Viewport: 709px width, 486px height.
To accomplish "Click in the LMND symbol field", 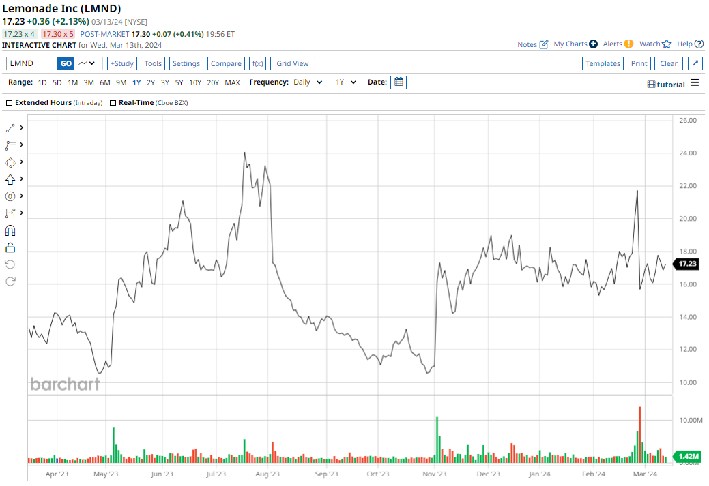I will (31, 63).
